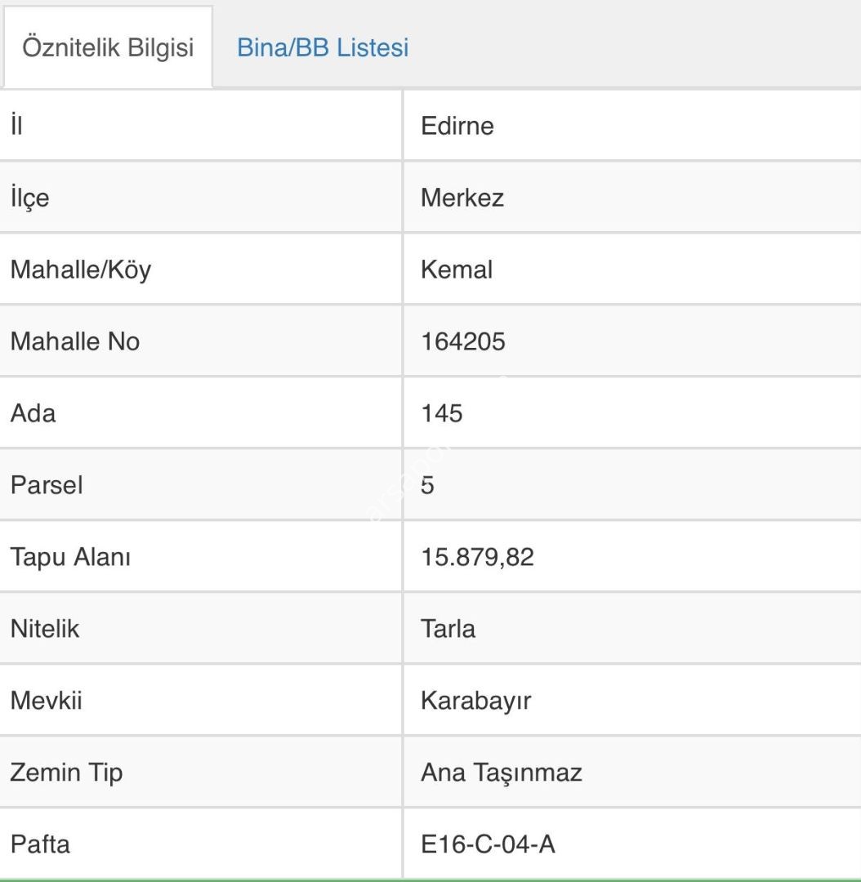Select the Pafta row label

[x=40, y=844]
